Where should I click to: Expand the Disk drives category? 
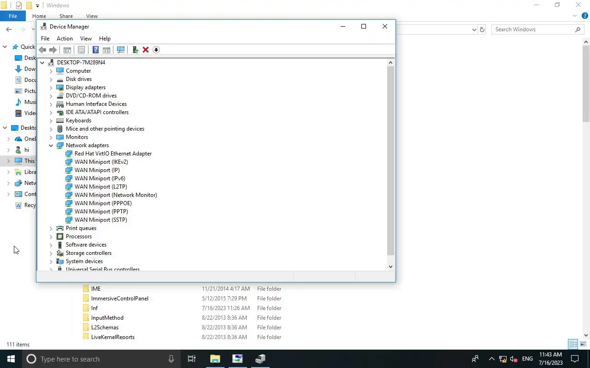coord(51,79)
